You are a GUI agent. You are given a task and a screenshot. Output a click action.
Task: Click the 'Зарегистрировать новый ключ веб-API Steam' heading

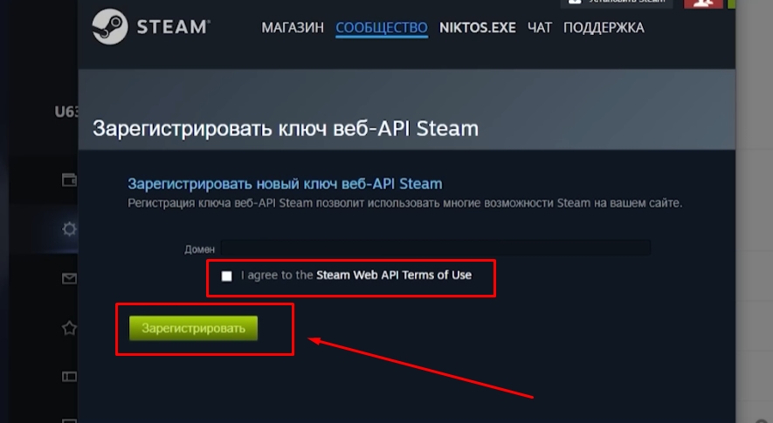point(285,184)
